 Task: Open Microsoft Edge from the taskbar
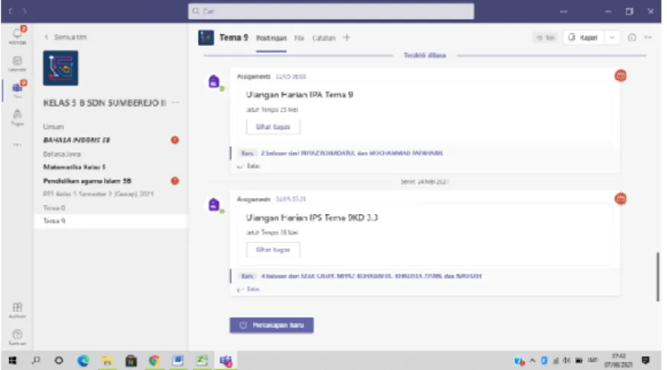pos(83,361)
